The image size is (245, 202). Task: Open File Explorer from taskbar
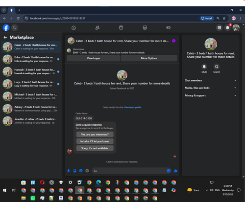pyautogui.click(x=24, y=198)
